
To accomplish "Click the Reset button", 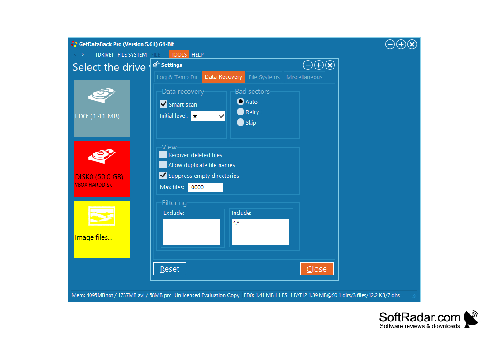I will click(170, 269).
